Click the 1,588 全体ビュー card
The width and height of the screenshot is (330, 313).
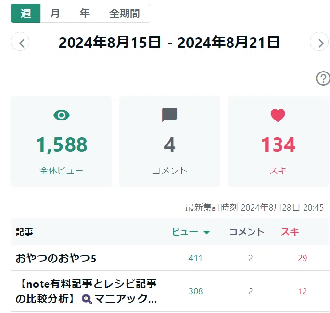(61, 142)
